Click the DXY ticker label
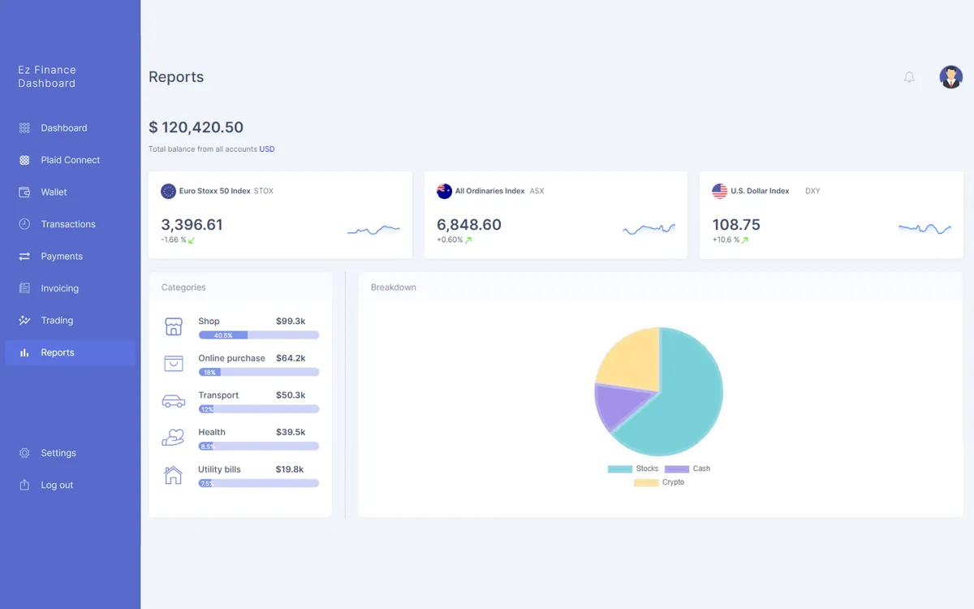This screenshot has width=974, height=609. coord(812,192)
